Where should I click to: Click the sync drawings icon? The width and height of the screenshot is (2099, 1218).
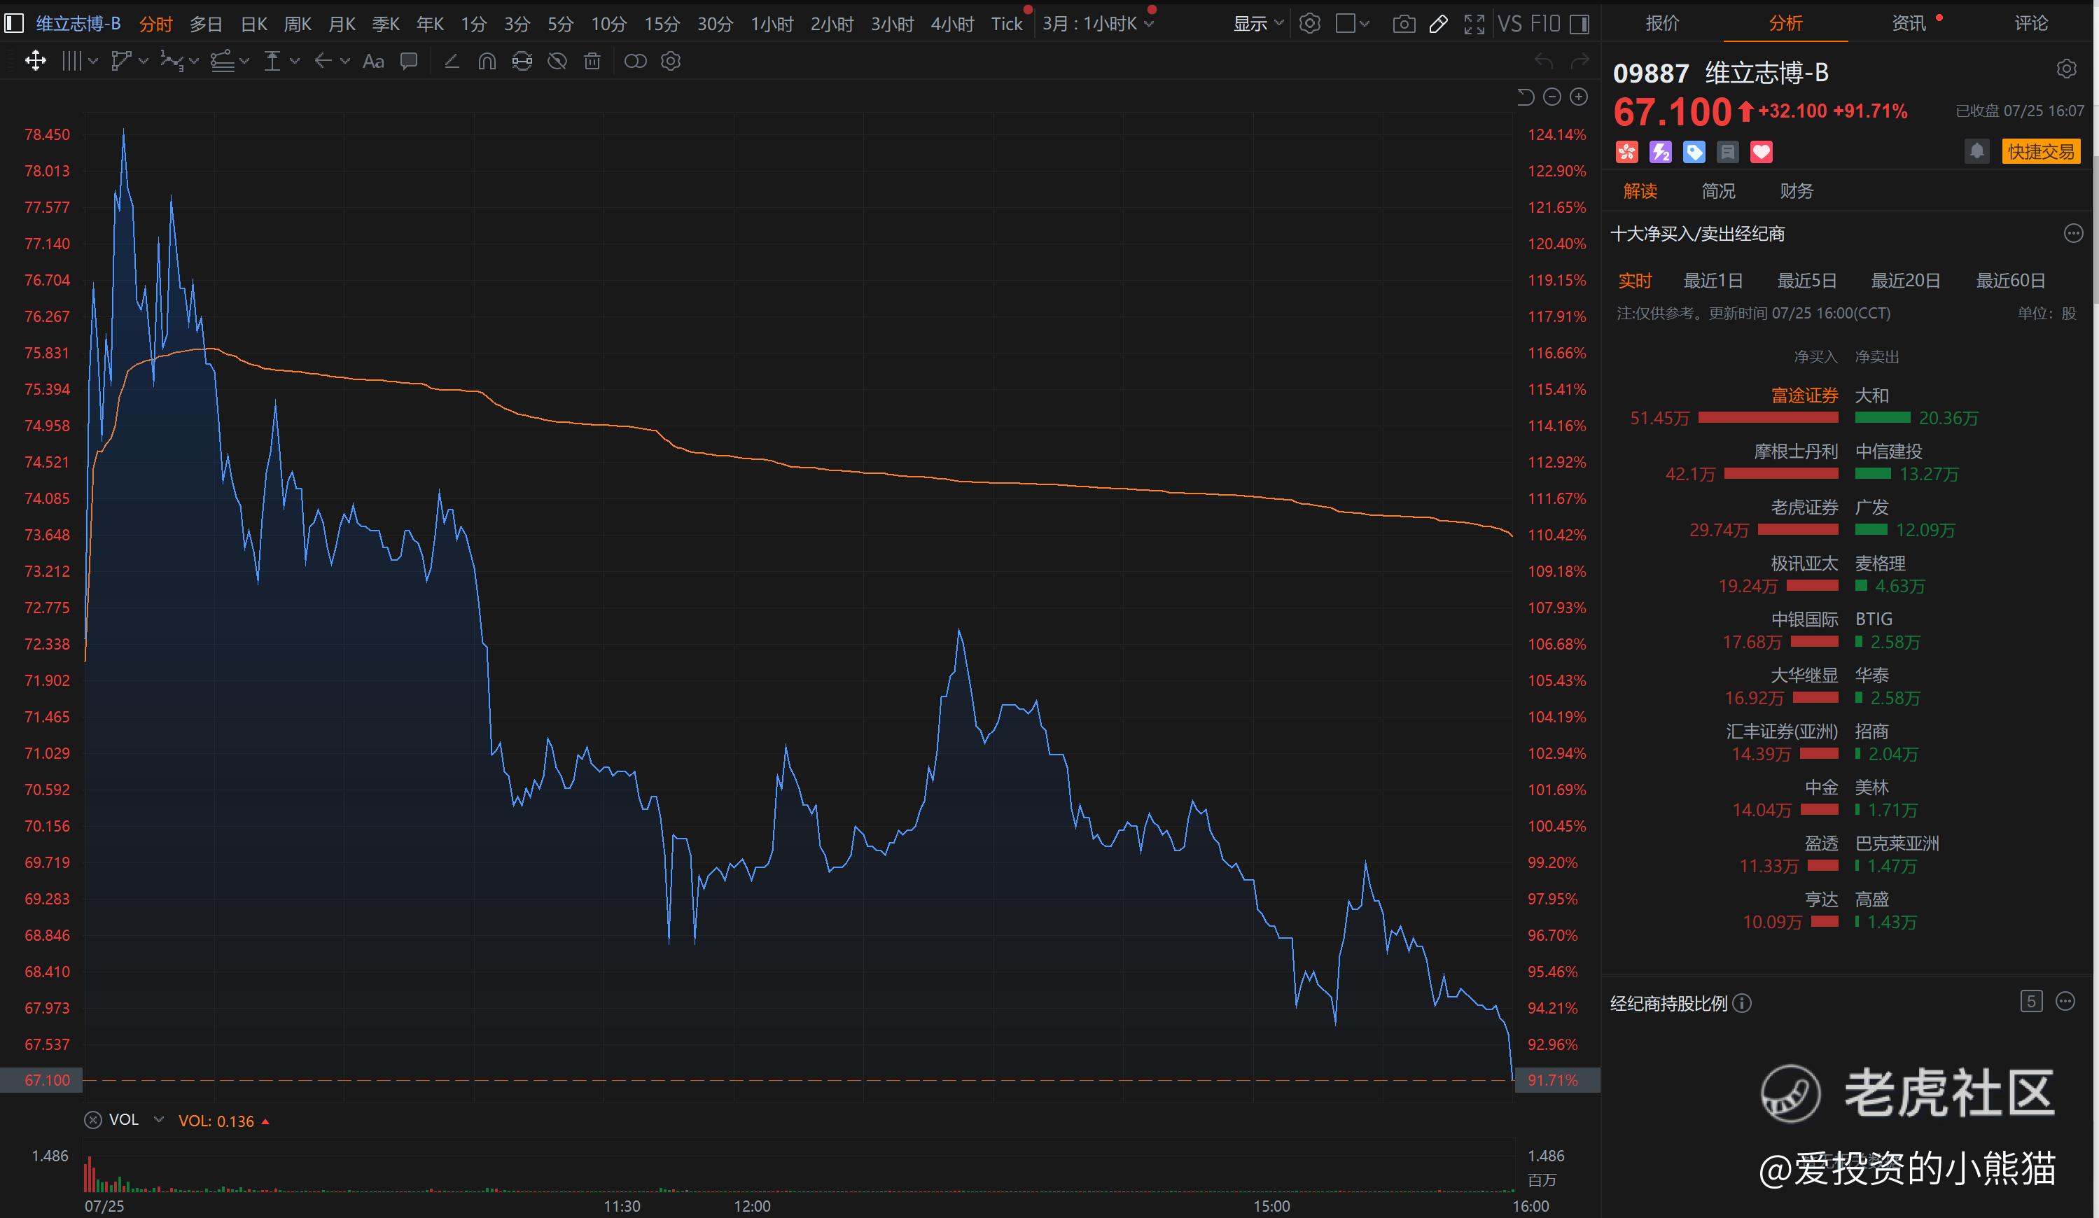pos(522,61)
